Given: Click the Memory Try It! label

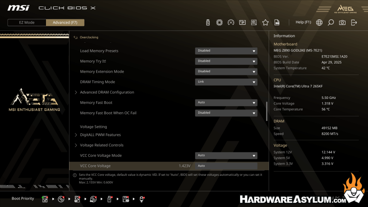Looking at the screenshot, I should click(x=93, y=61).
